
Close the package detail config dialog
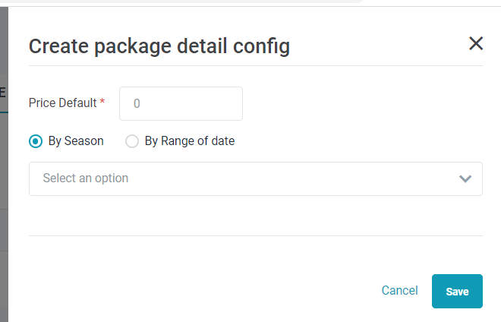point(476,43)
